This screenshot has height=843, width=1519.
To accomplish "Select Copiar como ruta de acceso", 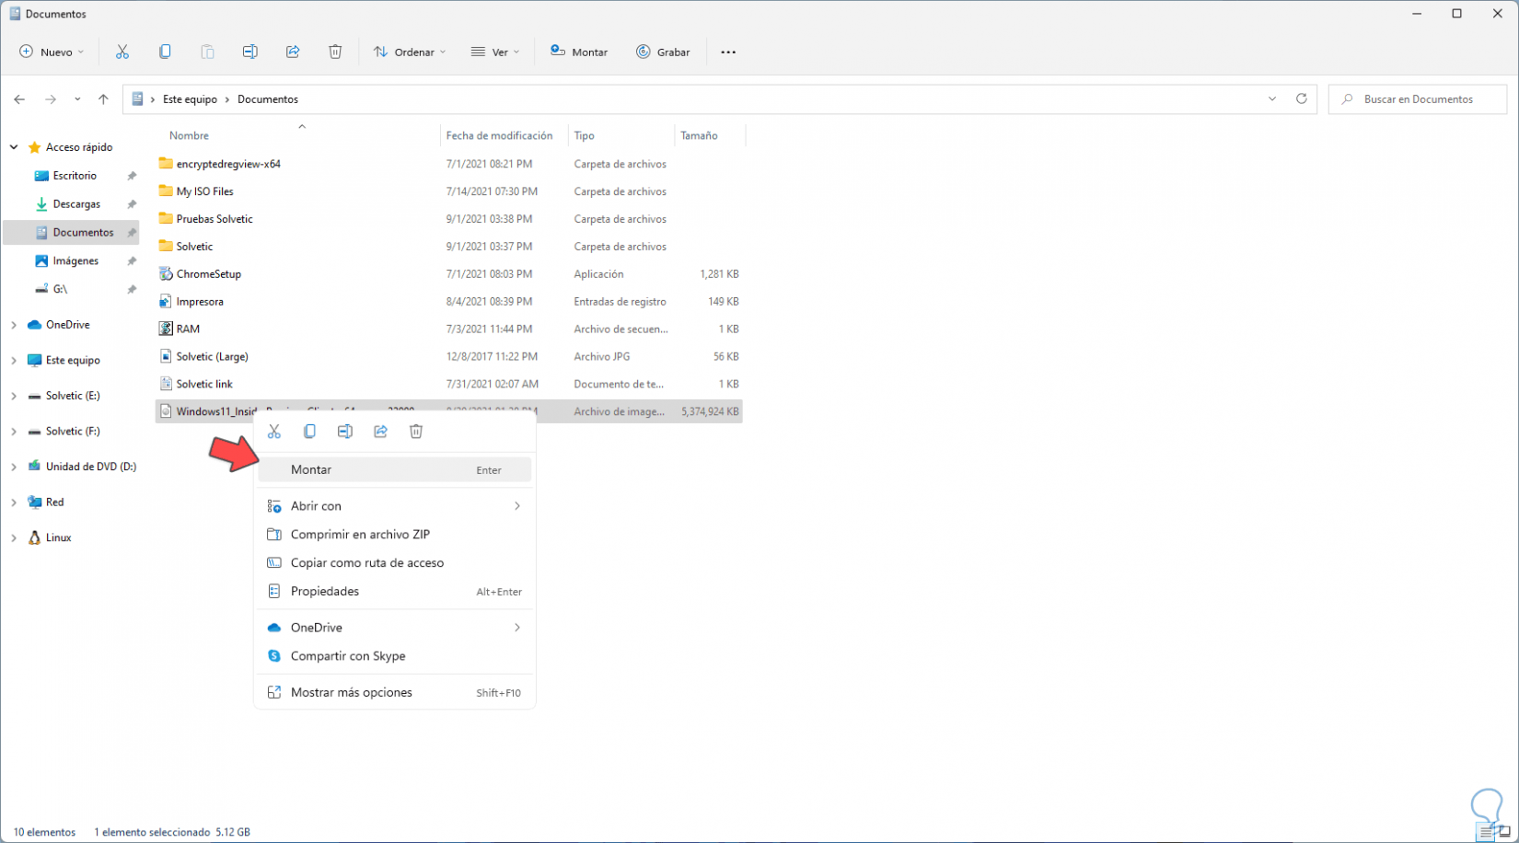I will pos(395,563).
